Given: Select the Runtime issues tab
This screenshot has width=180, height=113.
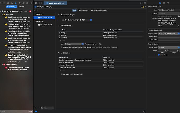Looking at the screenshot, I should [x=21, y=7].
